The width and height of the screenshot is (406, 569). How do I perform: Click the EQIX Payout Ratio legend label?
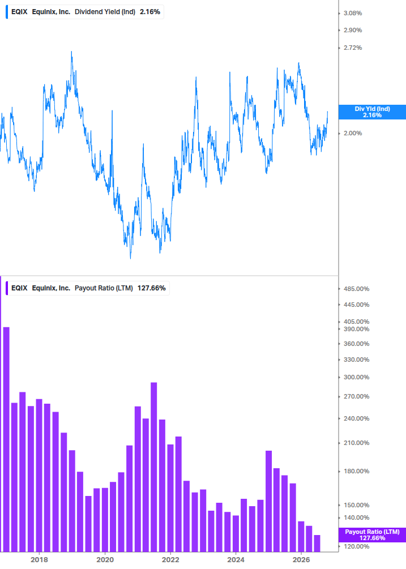pos(88,288)
